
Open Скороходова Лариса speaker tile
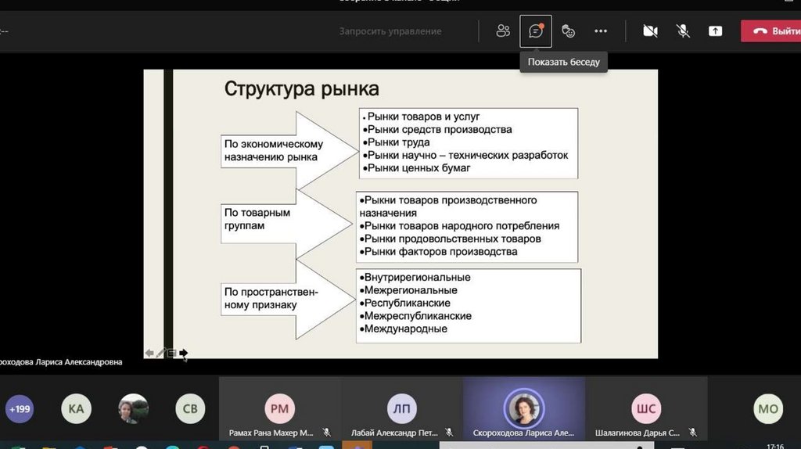(523, 408)
